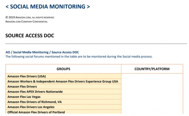Select the Amazon Flex Drivers (USA) row
This screenshot has width=189, height=116.
27,76
